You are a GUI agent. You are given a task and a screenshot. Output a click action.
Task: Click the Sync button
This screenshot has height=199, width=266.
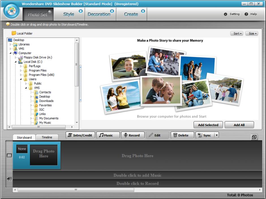click(x=204, y=135)
